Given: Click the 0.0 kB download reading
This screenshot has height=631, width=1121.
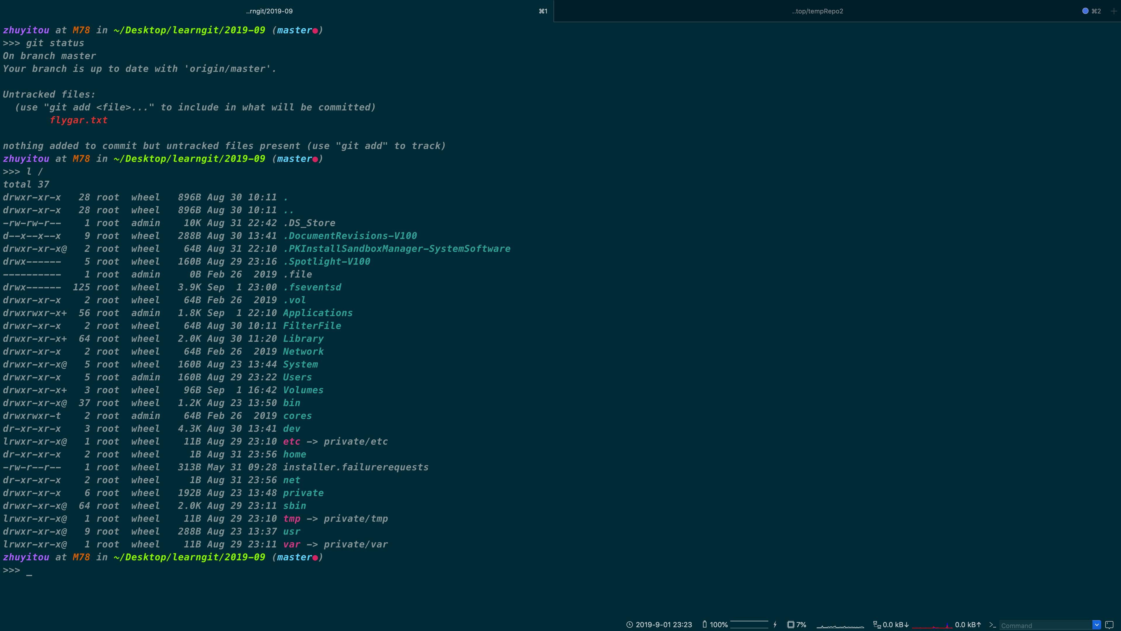Looking at the screenshot, I should 896,625.
